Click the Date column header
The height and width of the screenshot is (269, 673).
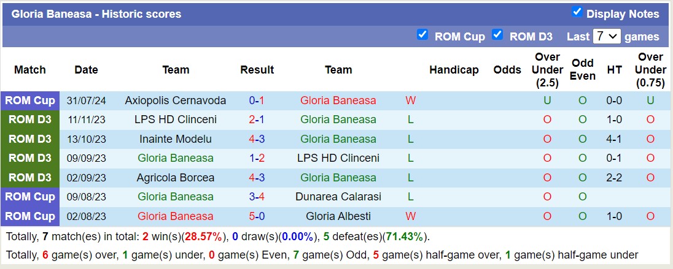pos(86,70)
